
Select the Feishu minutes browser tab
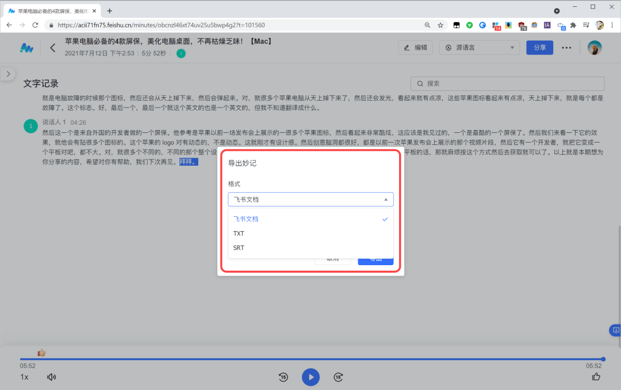[x=53, y=11]
